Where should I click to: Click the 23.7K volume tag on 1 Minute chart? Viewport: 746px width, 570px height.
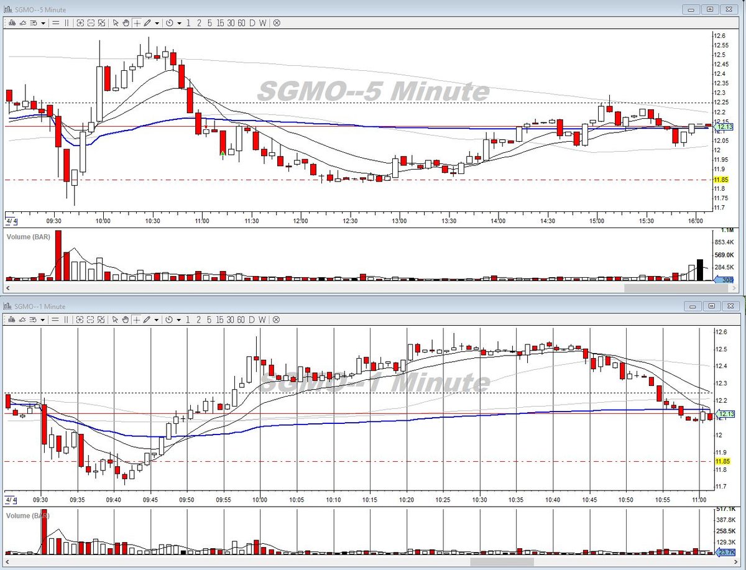pyautogui.click(x=724, y=552)
